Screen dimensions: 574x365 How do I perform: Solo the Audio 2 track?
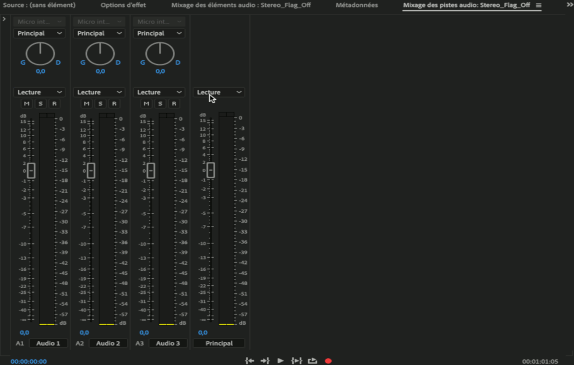[x=100, y=104]
